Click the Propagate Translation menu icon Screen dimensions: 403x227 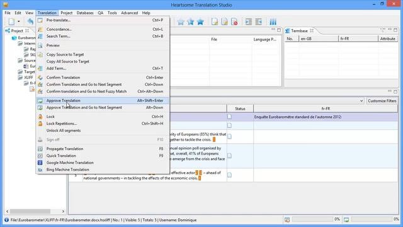coord(40,149)
